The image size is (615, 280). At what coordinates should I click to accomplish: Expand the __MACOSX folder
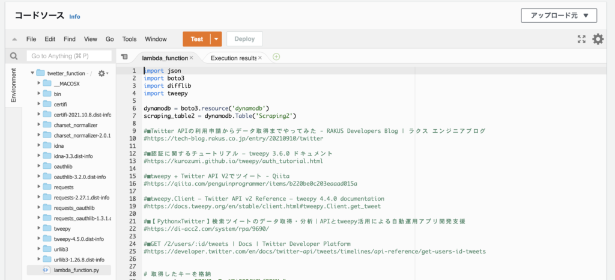click(39, 83)
